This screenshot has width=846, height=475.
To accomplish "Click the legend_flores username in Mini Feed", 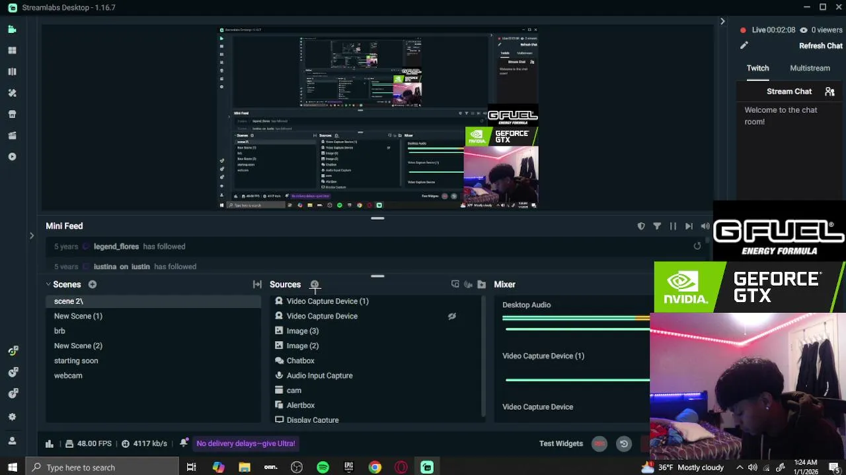I will click(x=116, y=246).
